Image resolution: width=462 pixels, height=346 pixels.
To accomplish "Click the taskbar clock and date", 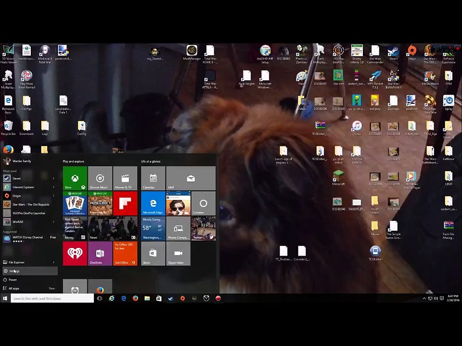I will (453, 298).
